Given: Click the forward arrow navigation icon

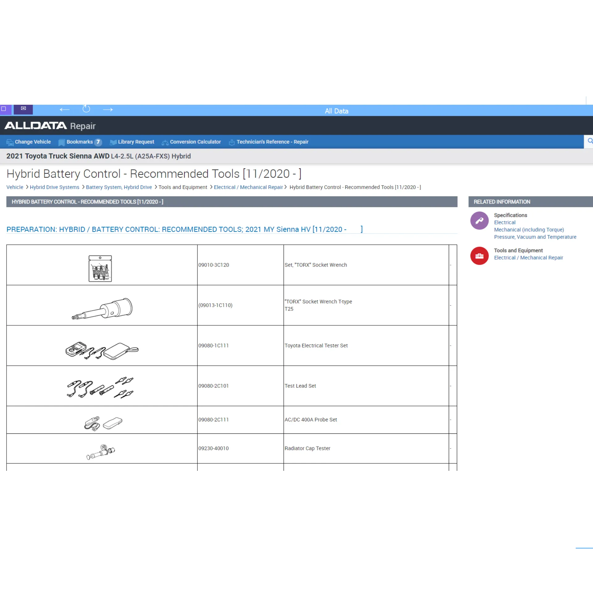Looking at the screenshot, I should [x=108, y=110].
